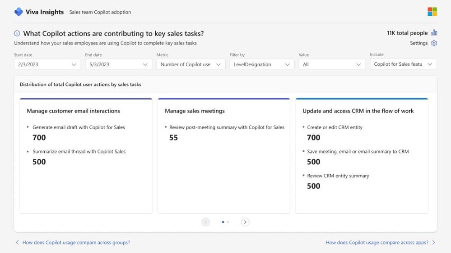
Task: Go to next carousel page arrow
Action: (x=245, y=222)
